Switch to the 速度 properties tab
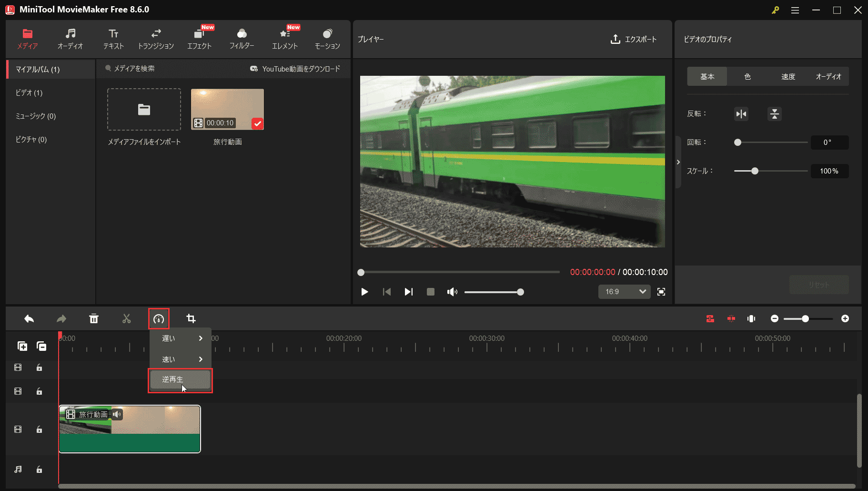The image size is (868, 491). [x=788, y=76]
